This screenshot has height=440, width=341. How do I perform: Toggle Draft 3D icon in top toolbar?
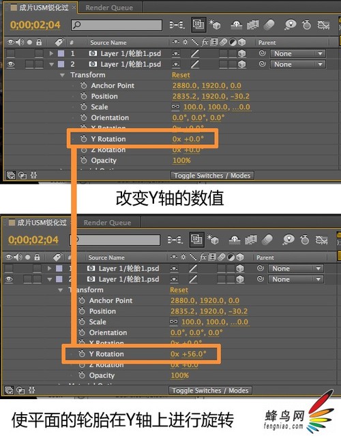pyautogui.click(x=215, y=25)
